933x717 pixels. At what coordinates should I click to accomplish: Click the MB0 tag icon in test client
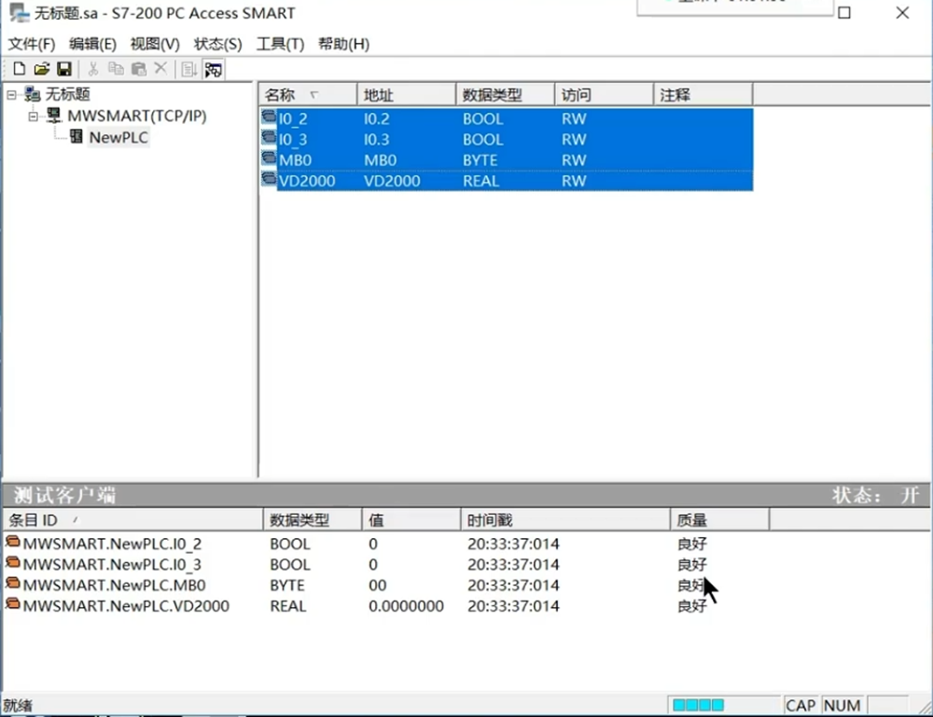[13, 585]
